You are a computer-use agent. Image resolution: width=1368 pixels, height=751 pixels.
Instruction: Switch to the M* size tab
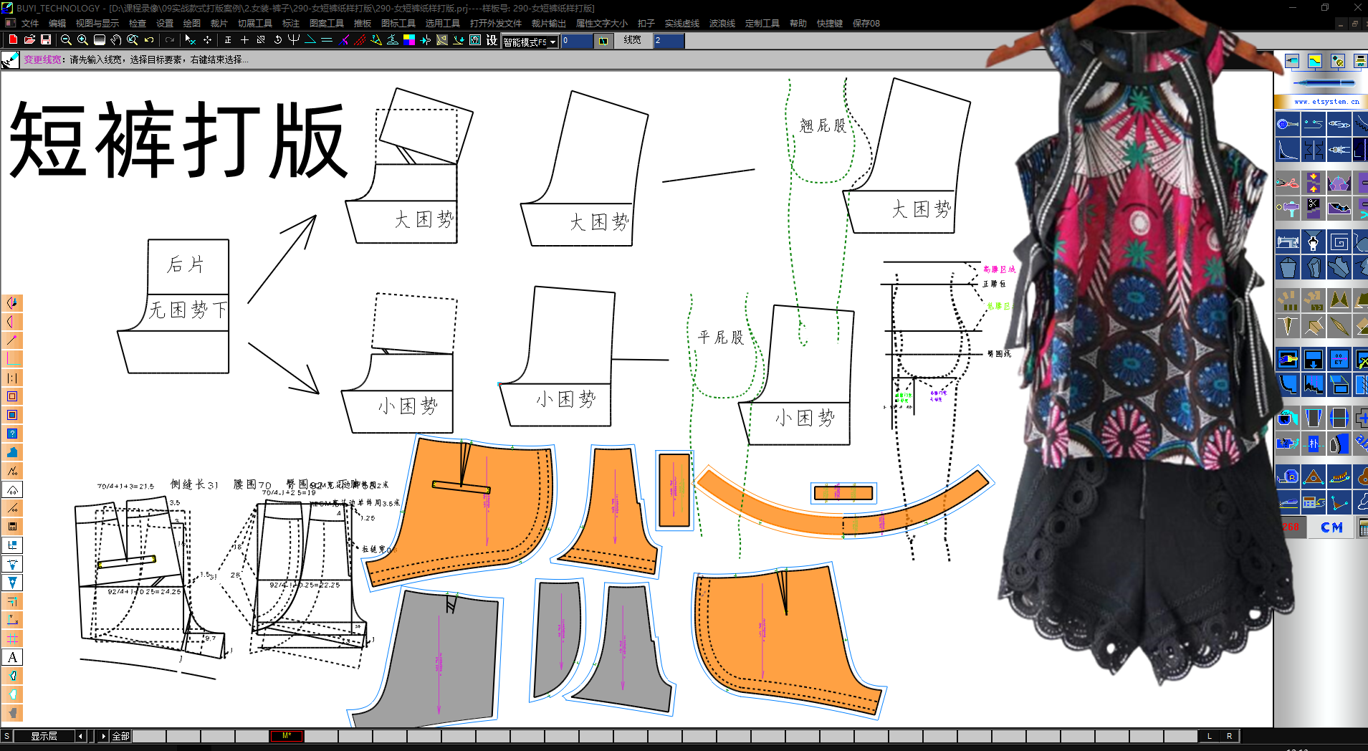[285, 736]
